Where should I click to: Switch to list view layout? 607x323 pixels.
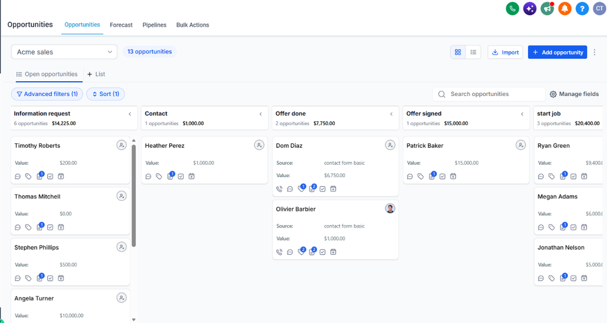click(x=473, y=52)
